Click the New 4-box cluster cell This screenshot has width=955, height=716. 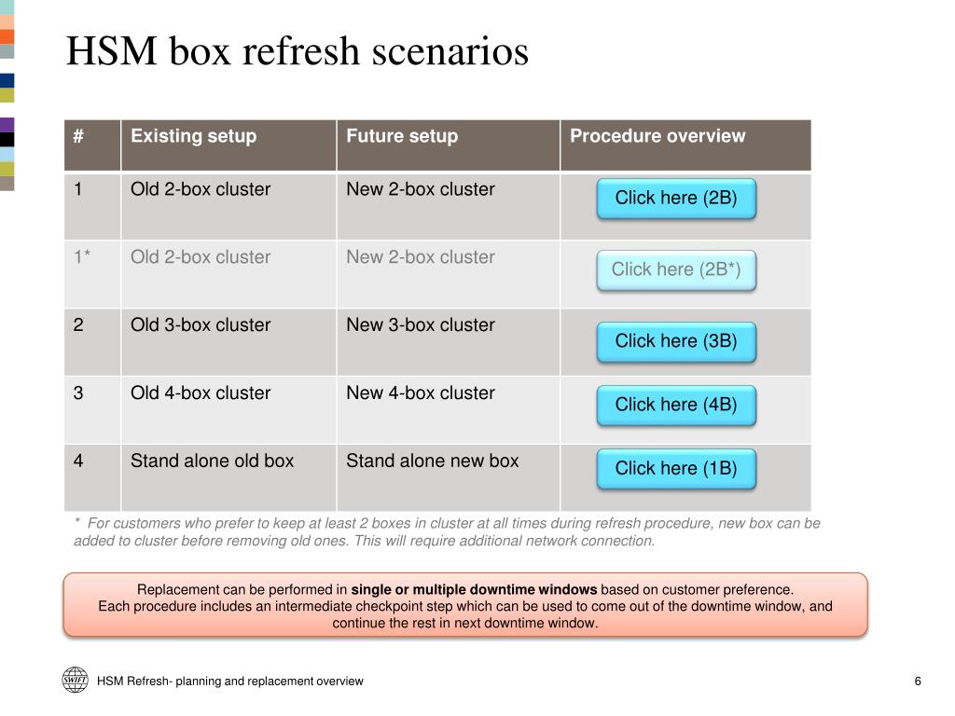(449, 410)
